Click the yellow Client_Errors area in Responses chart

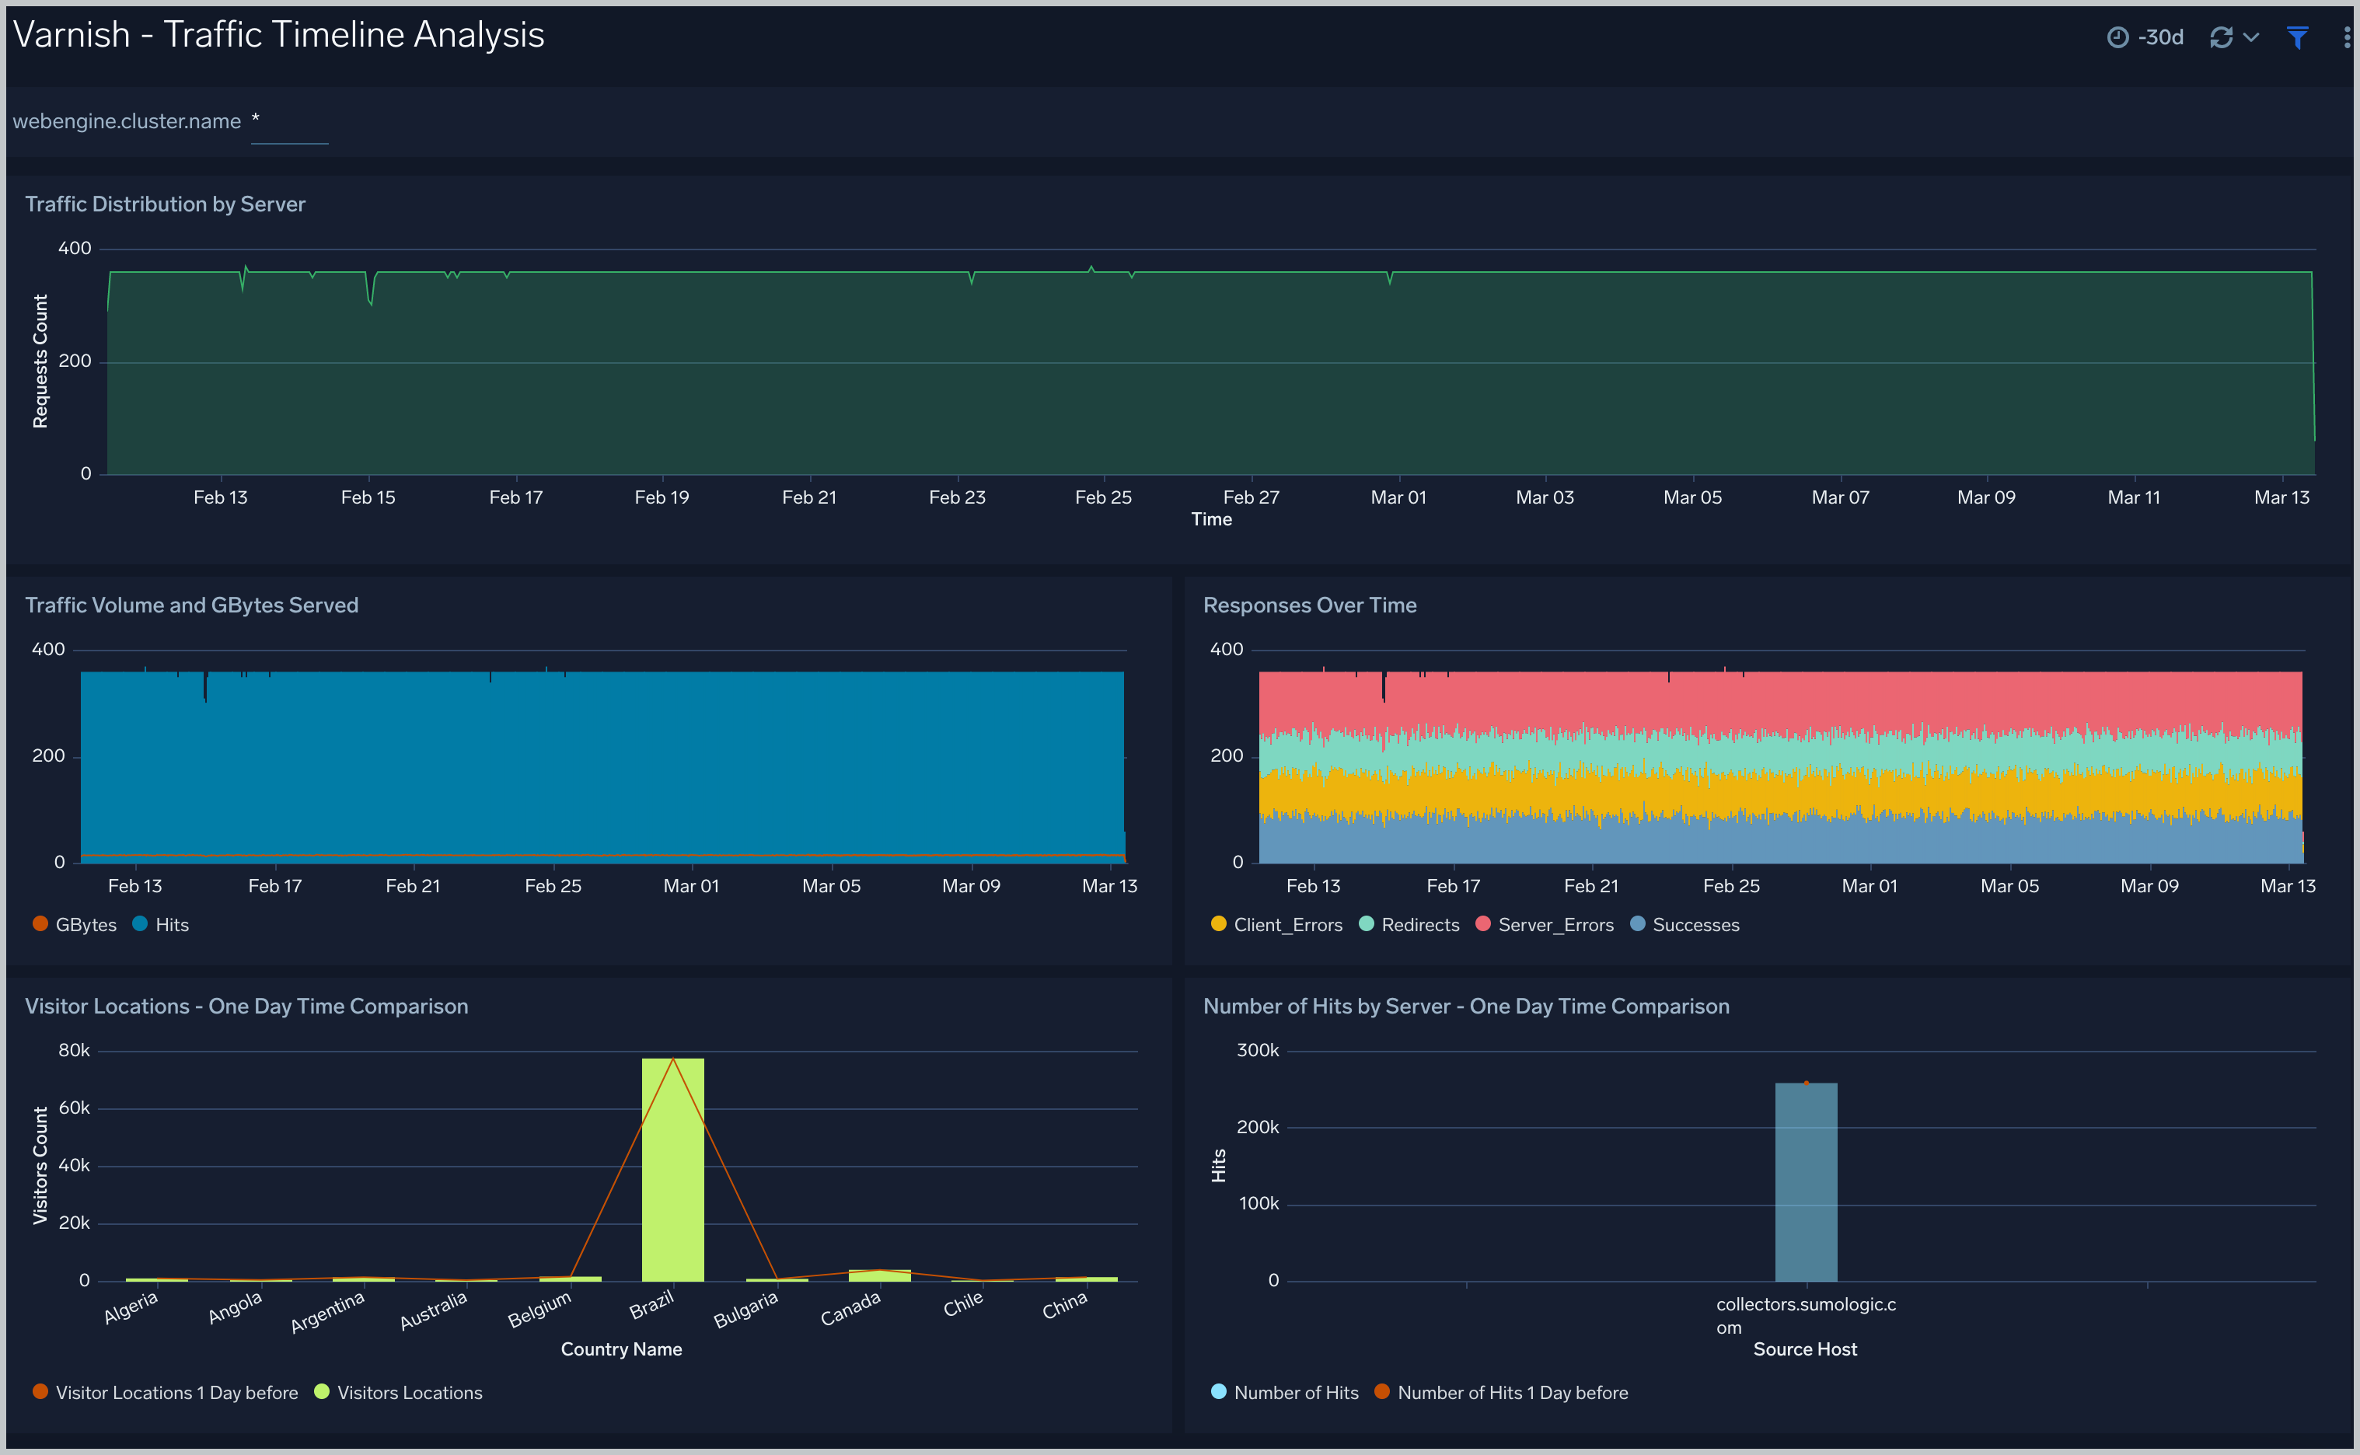[1781, 794]
